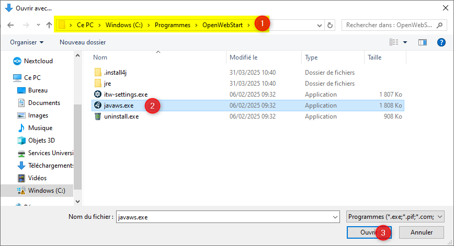Sort by the Taille column header
This screenshot has height=246, width=454.
[374, 57]
